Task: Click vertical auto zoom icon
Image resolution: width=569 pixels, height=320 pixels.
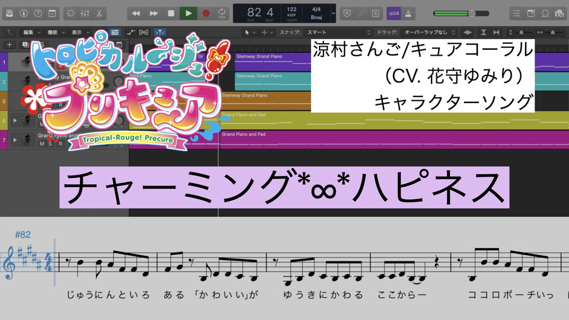Action: (484, 32)
